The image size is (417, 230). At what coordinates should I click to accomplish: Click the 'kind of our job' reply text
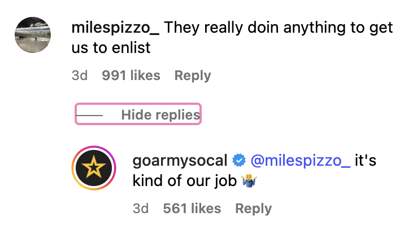185,181
